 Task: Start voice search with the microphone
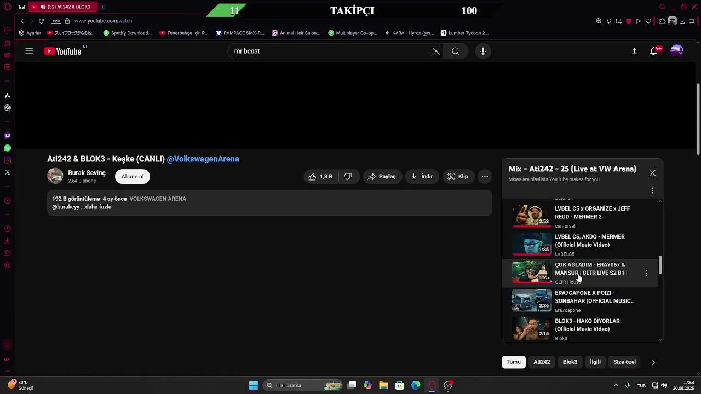click(x=482, y=51)
